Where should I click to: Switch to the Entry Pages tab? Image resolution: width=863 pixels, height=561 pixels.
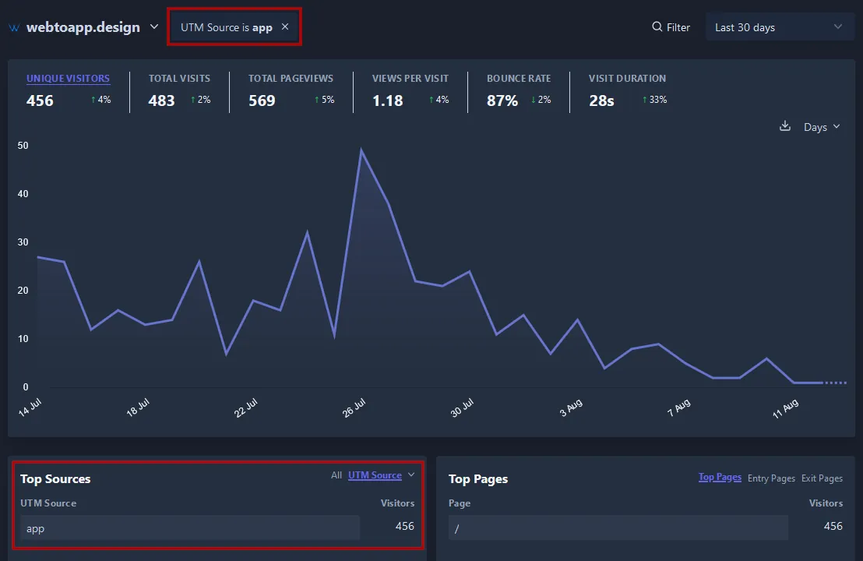click(771, 478)
